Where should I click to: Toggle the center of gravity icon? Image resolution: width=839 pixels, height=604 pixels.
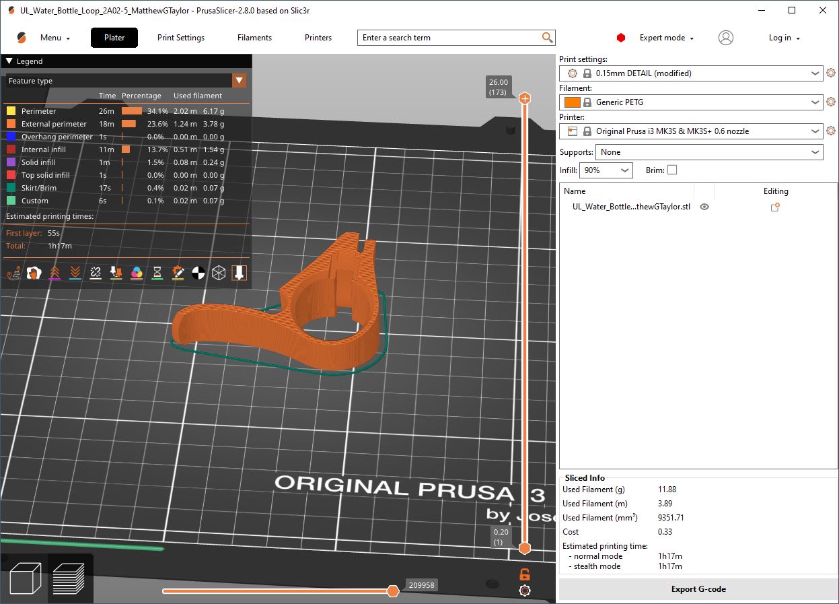(x=198, y=273)
